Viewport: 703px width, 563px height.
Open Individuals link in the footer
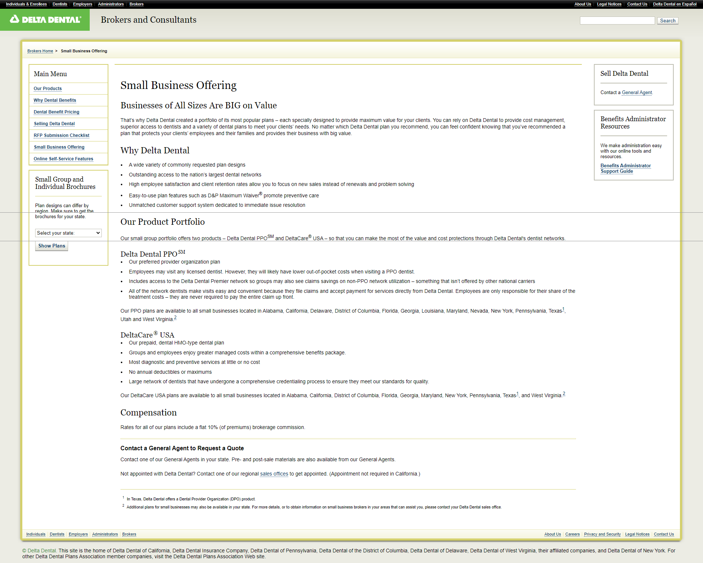[36, 534]
